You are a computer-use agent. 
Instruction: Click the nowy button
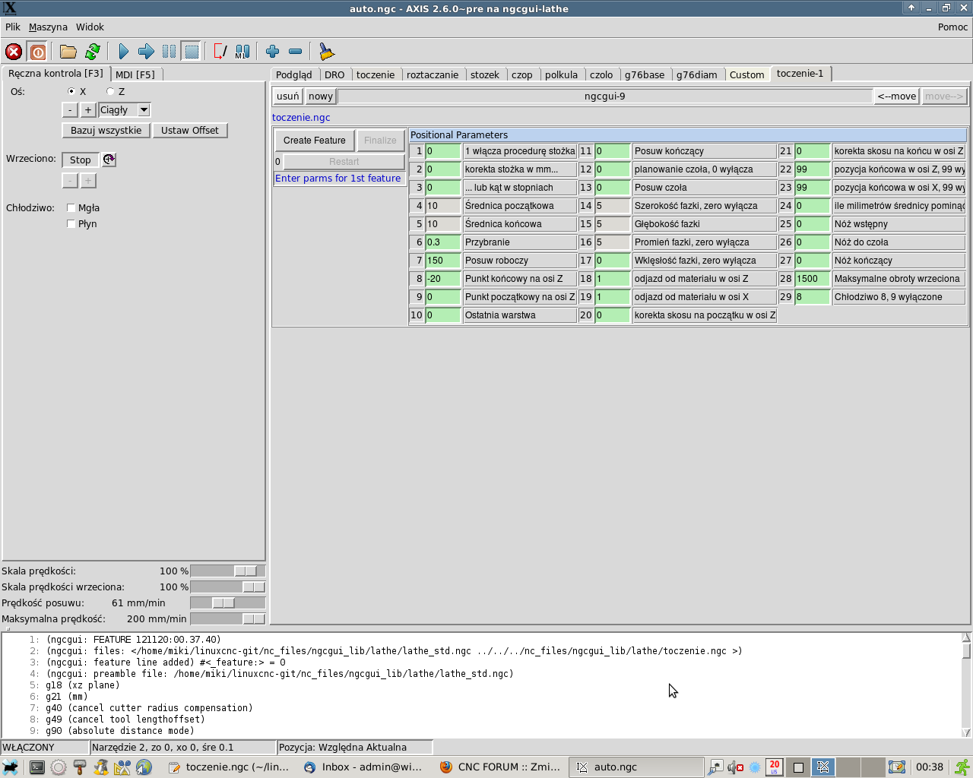coord(321,96)
